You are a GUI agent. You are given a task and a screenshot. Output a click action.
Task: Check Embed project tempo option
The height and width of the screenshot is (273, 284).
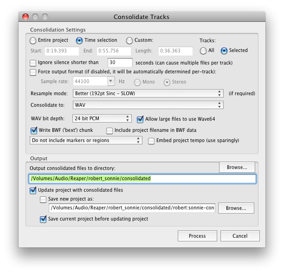tap(151, 141)
